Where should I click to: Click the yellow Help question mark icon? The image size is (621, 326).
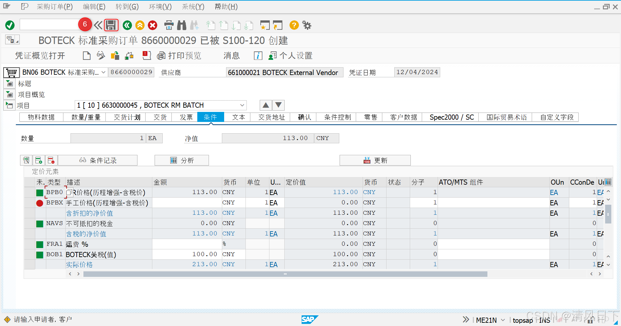tap(294, 25)
